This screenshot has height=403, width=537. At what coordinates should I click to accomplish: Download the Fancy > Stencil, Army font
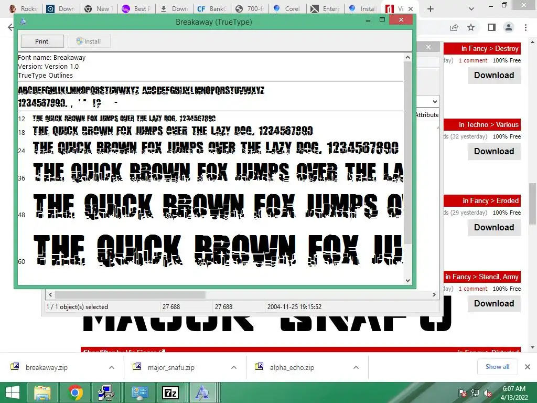click(x=494, y=304)
